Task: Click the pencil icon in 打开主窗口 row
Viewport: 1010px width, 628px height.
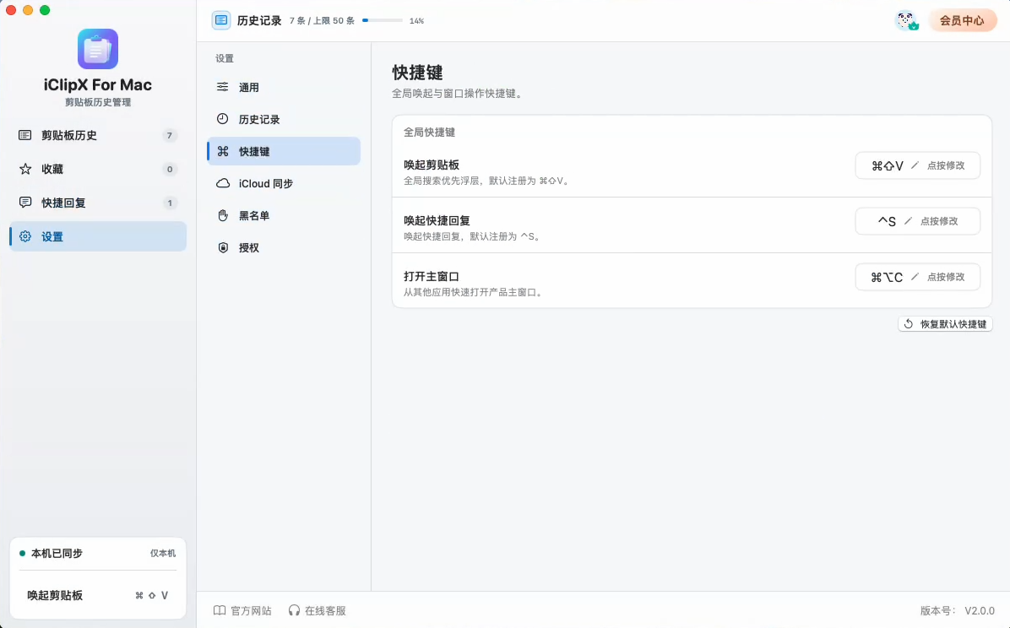Action: pos(915,277)
